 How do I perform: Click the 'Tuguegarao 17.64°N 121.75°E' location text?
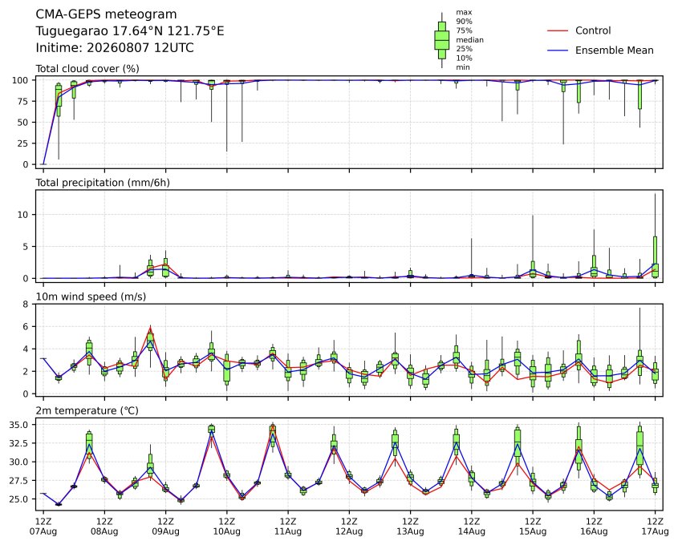coord(130,31)
